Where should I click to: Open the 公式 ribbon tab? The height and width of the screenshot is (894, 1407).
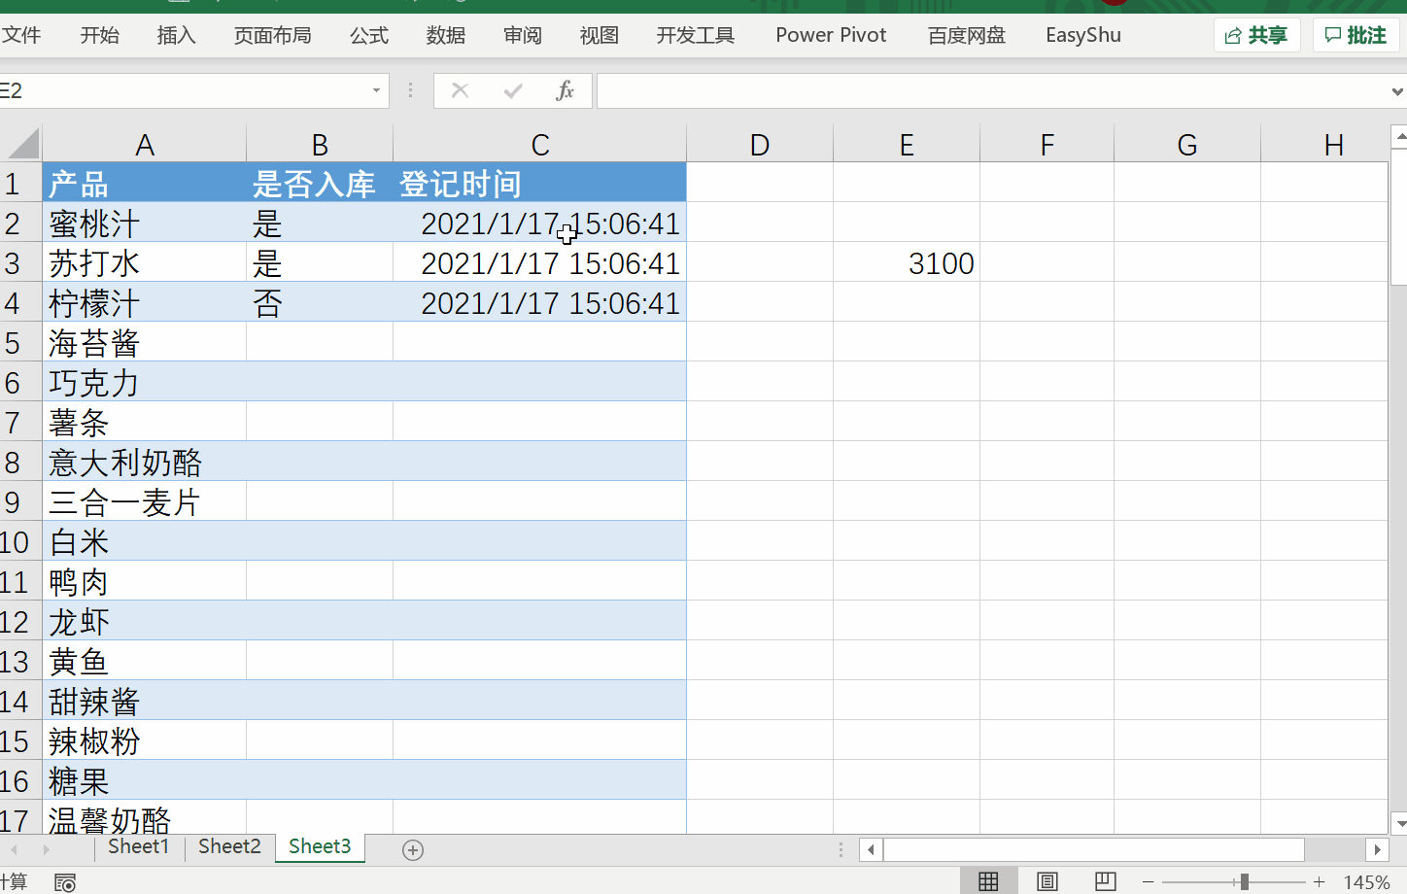(369, 36)
